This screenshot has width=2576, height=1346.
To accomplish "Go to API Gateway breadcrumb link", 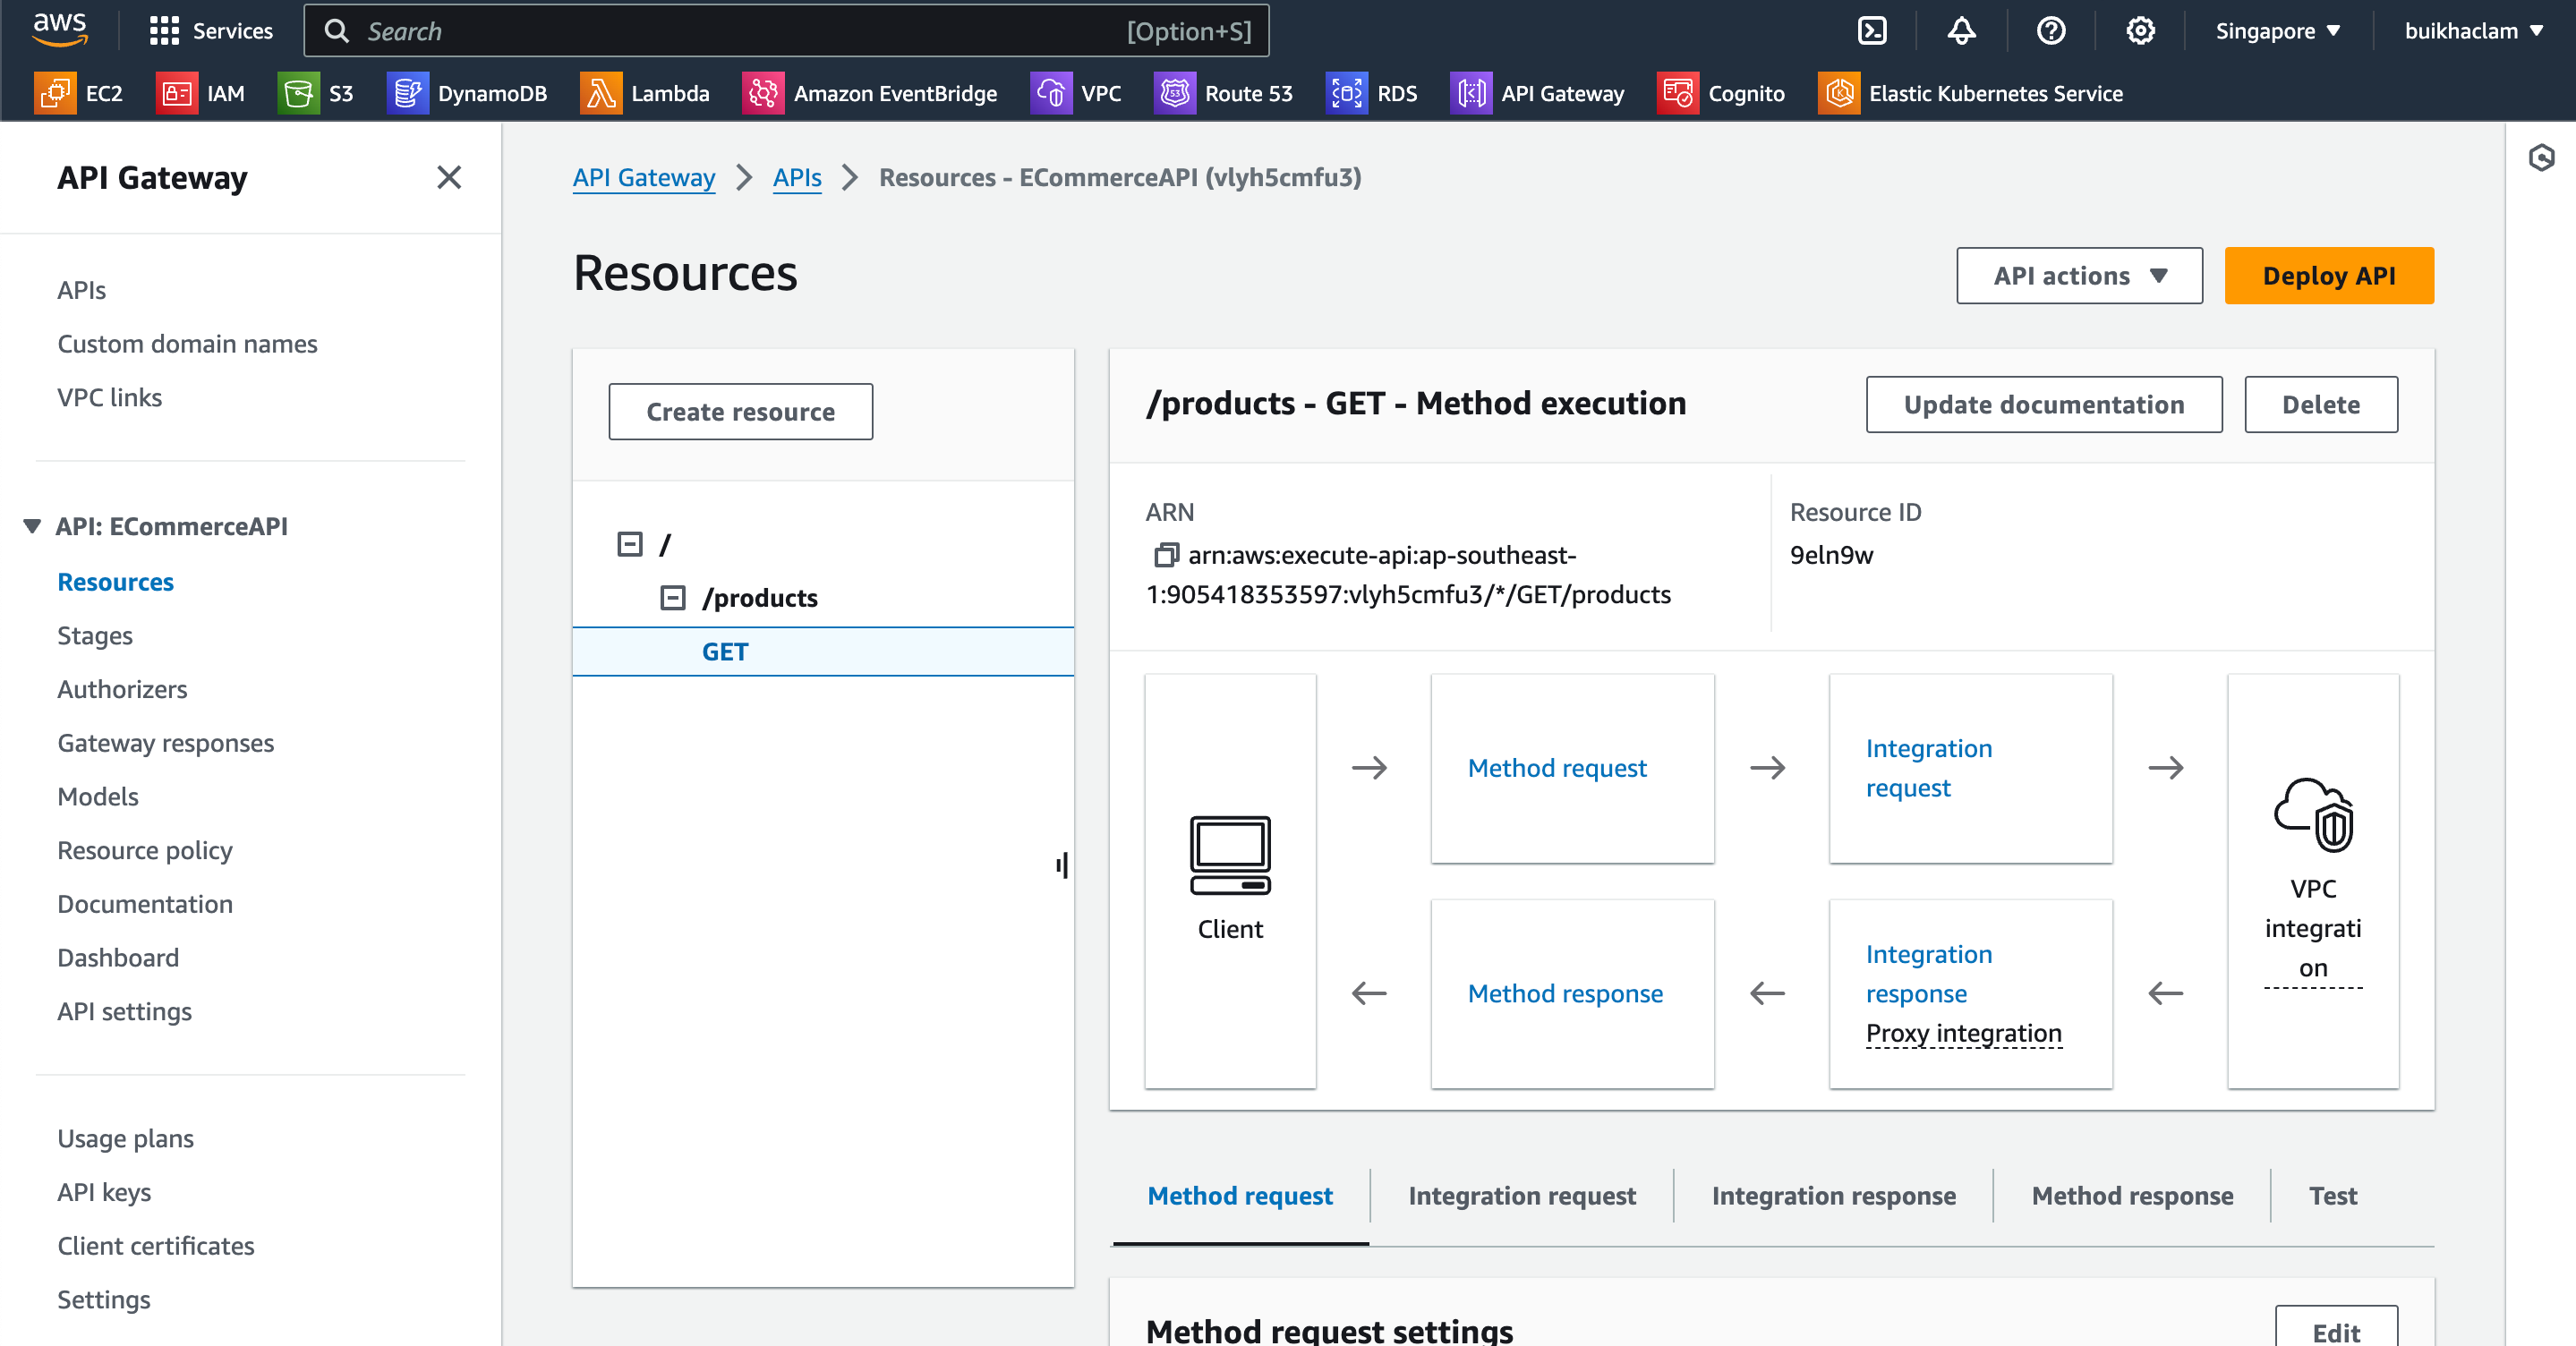I will pyautogui.click(x=644, y=177).
